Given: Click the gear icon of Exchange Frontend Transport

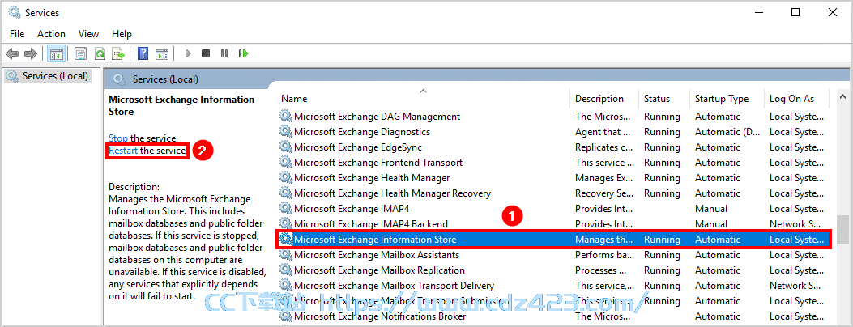Looking at the screenshot, I should click(x=286, y=163).
